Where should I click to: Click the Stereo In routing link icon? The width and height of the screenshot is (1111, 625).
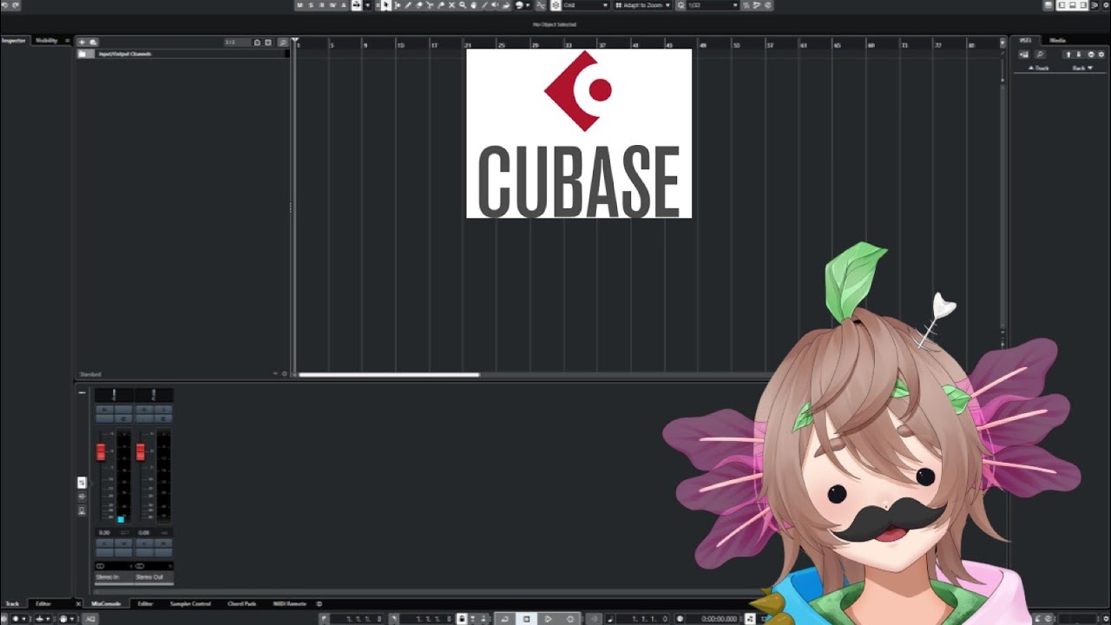pos(101,566)
